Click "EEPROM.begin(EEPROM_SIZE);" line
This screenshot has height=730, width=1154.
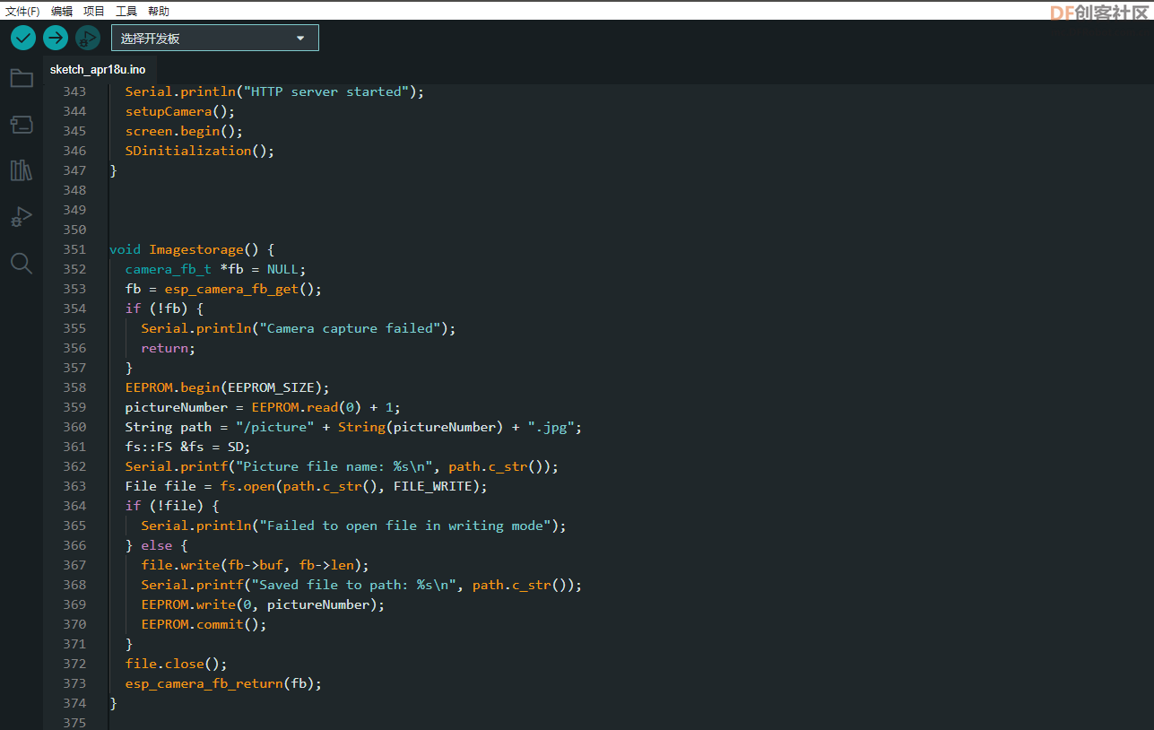(228, 387)
